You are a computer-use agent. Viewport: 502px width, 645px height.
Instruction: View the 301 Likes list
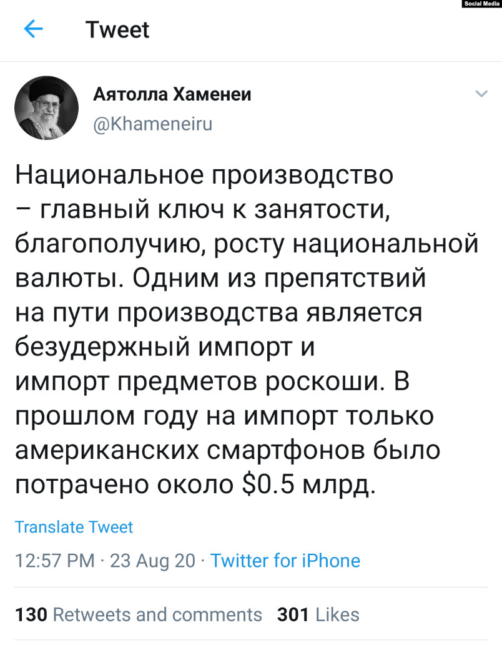coord(318,614)
